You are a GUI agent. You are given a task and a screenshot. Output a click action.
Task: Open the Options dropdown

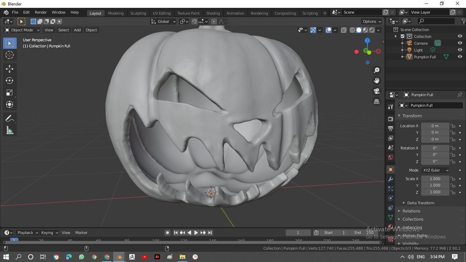pyautogui.click(x=372, y=21)
